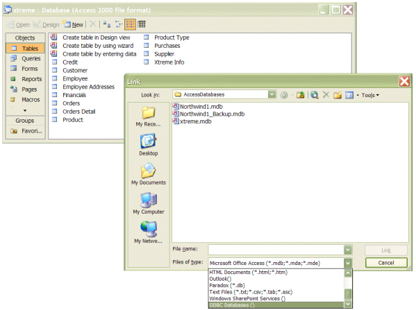416x310 pixels.
Task: Create New Folder icon in Link dialog
Action: tap(338, 94)
